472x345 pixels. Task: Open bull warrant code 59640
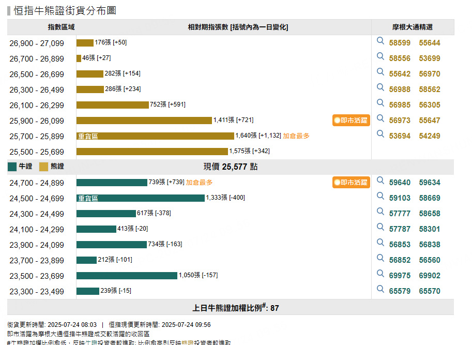point(400,183)
